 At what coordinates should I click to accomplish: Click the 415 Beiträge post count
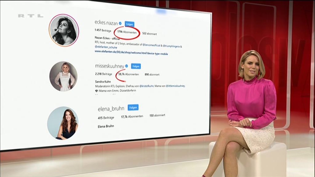tap(106, 118)
